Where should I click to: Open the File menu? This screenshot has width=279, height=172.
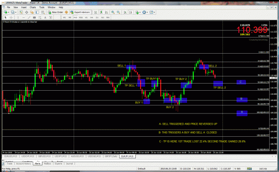tap(8, 7)
